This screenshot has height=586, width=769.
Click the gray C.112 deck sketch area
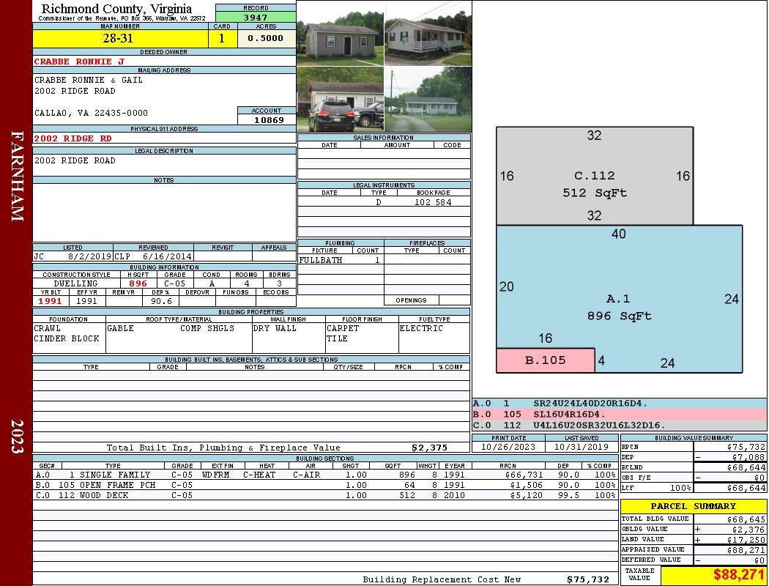click(x=595, y=176)
